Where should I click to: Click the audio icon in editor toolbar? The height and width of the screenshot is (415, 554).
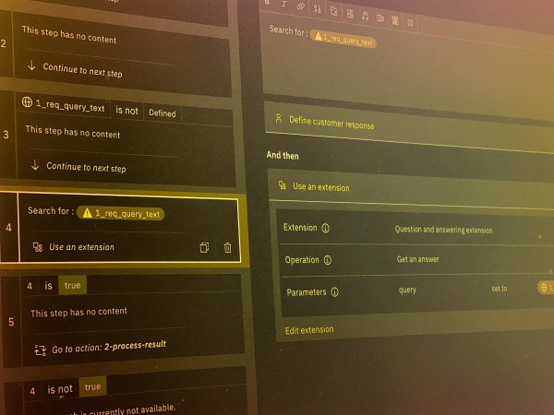[366, 15]
